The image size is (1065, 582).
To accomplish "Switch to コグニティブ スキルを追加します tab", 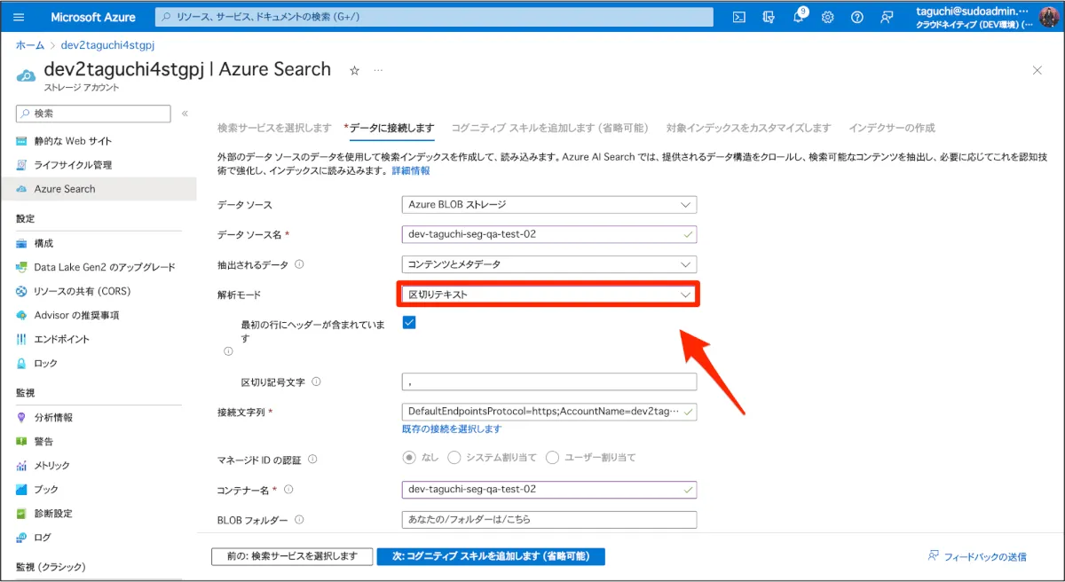I will [549, 128].
